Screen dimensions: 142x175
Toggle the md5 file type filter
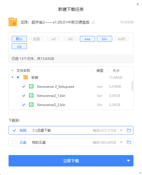click(122, 39)
